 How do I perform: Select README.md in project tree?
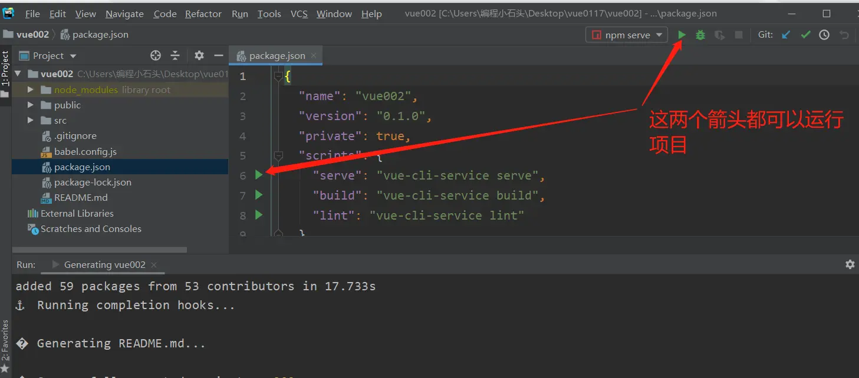(x=81, y=197)
